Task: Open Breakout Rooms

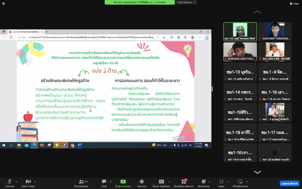Action: tap(184, 181)
